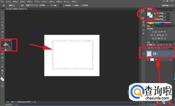This screenshot has width=175, height=106.
Task: Add a Vibrance adjustment
Action: [165, 32]
